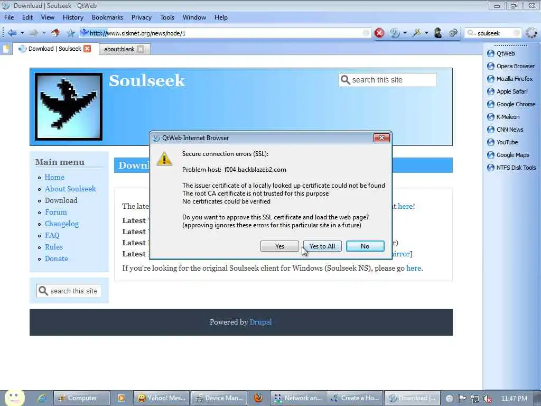
Task: Open About Soulseek link
Action: pyautogui.click(x=70, y=189)
